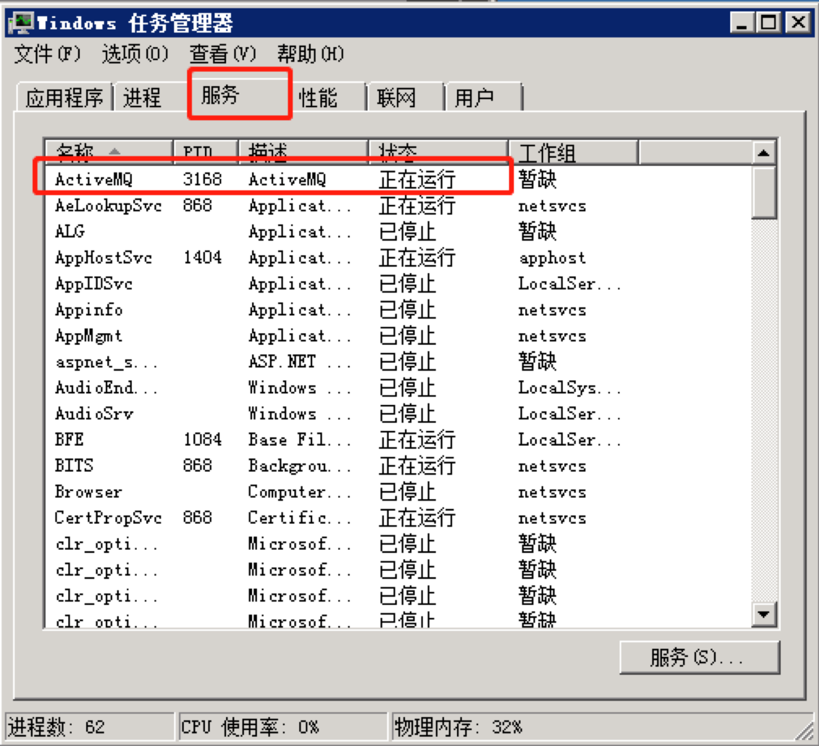Image resolution: width=819 pixels, height=746 pixels.
Task: Click the window resize grip corner
Action: point(805,731)
